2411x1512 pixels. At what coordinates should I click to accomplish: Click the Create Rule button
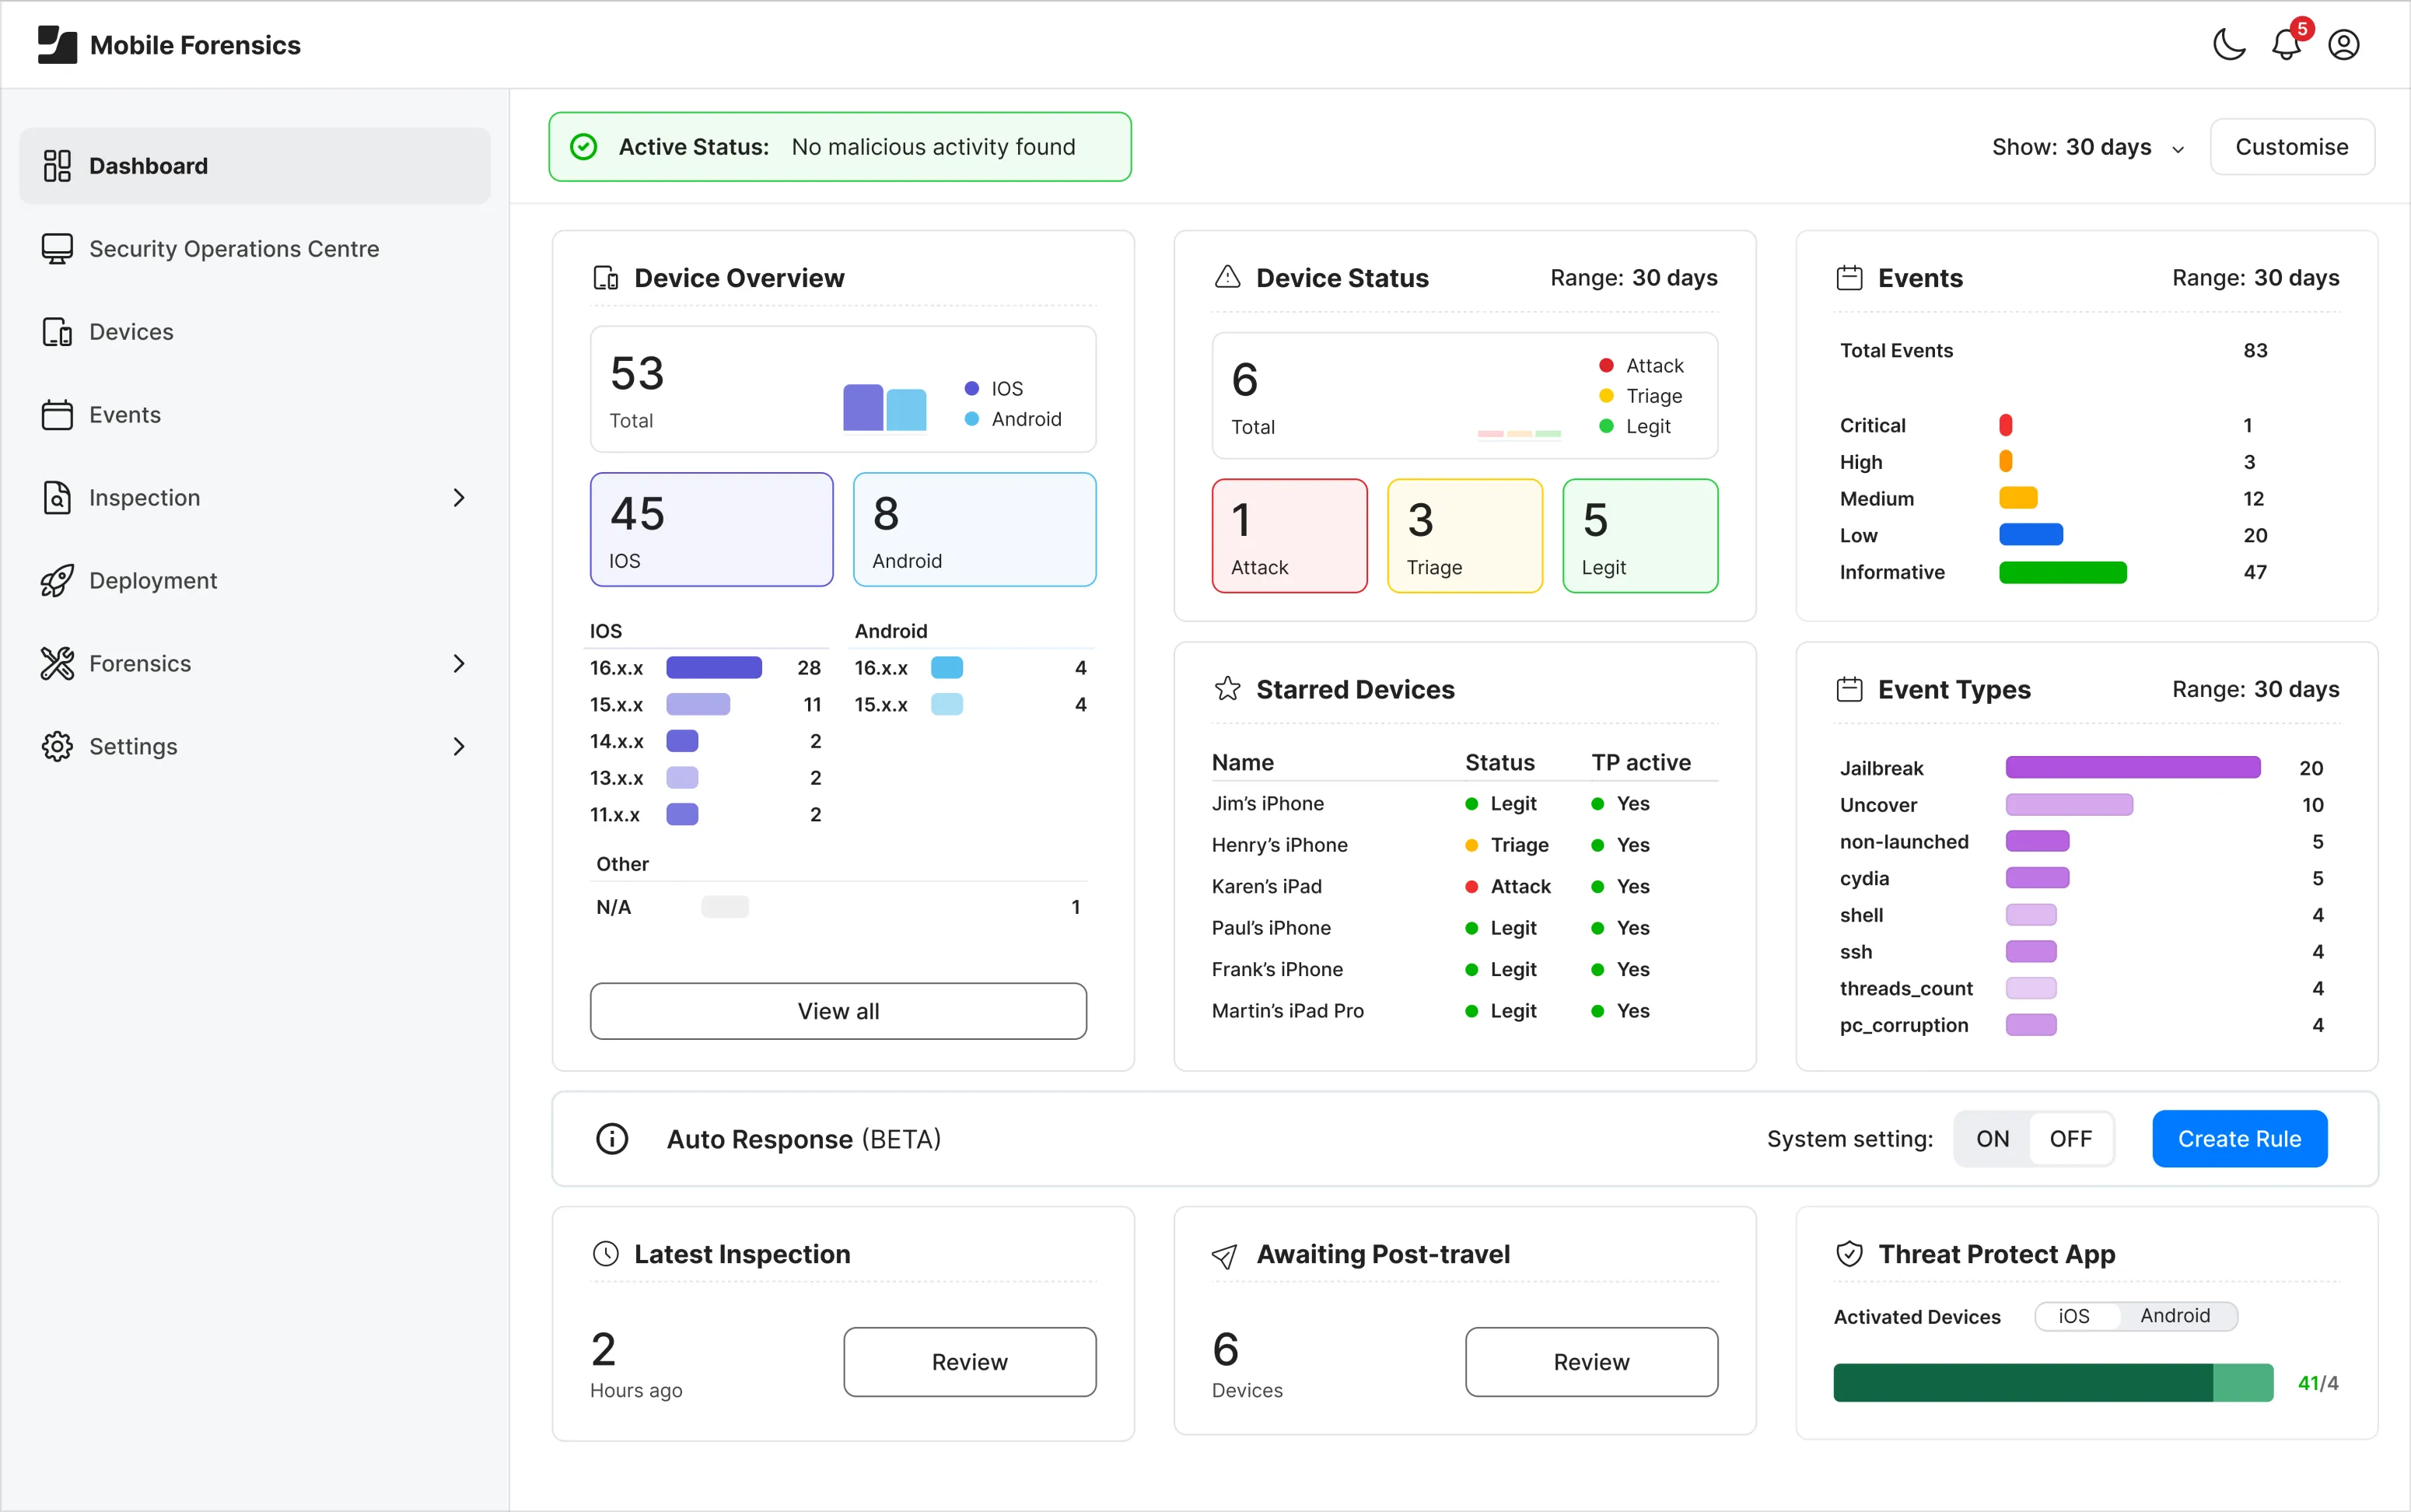point(2239,1138)
